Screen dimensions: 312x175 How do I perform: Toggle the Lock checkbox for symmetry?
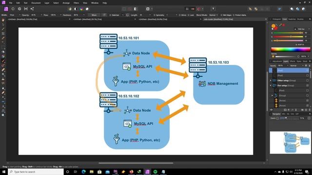click(x=189, y=15)
